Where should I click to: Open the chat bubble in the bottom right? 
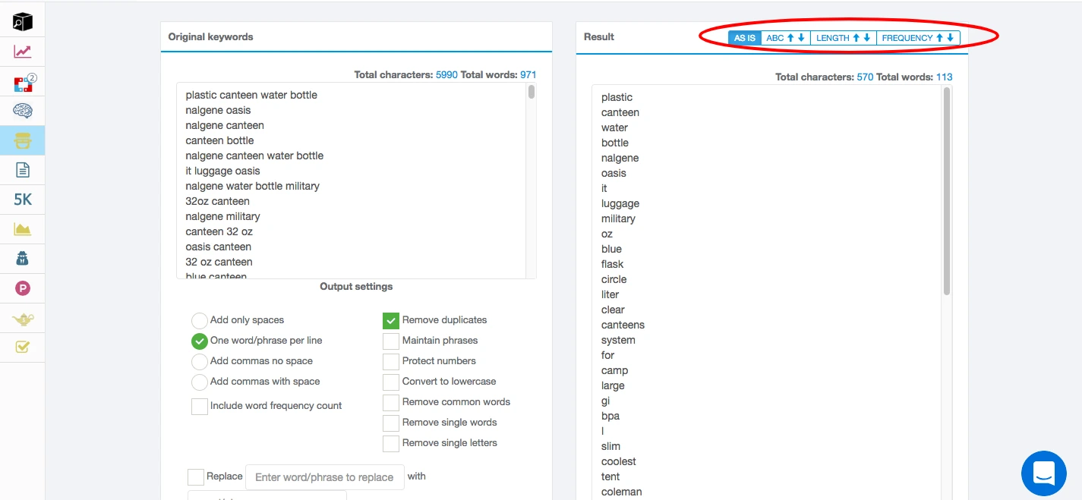pyautogui.click(x=1043, y=473)
